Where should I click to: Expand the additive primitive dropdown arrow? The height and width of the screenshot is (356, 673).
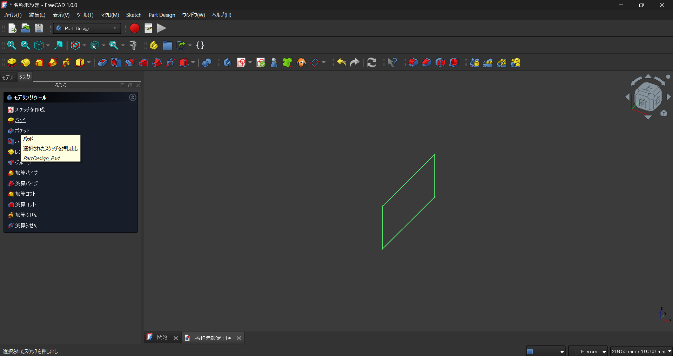89,62
